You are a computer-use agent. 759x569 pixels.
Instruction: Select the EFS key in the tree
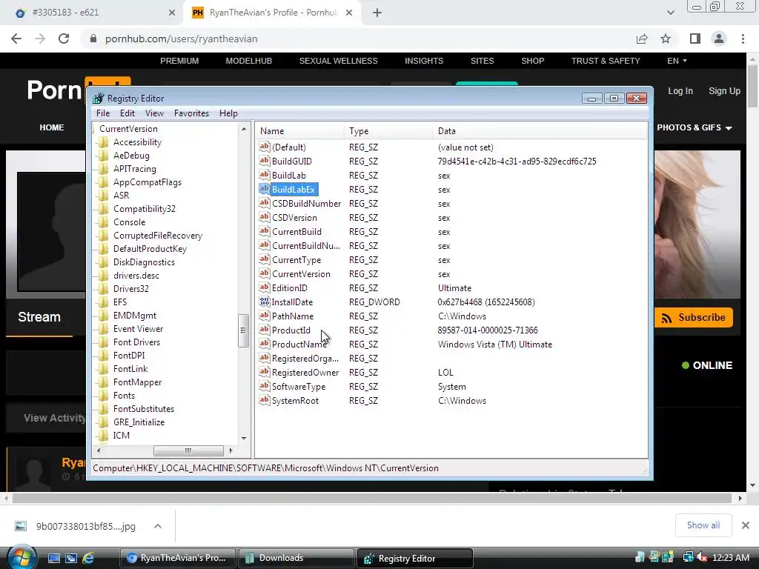pyautogui.click(x=119, y=302)
